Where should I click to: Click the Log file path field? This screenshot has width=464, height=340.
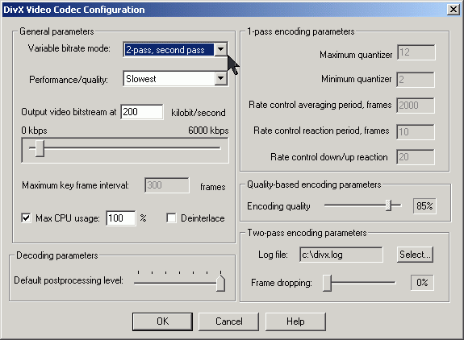341,255
